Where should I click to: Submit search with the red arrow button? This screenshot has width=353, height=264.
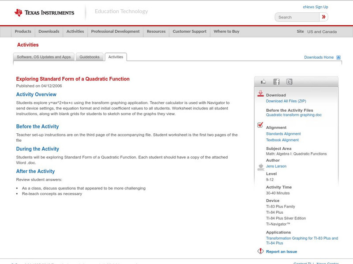click(323, 17)
